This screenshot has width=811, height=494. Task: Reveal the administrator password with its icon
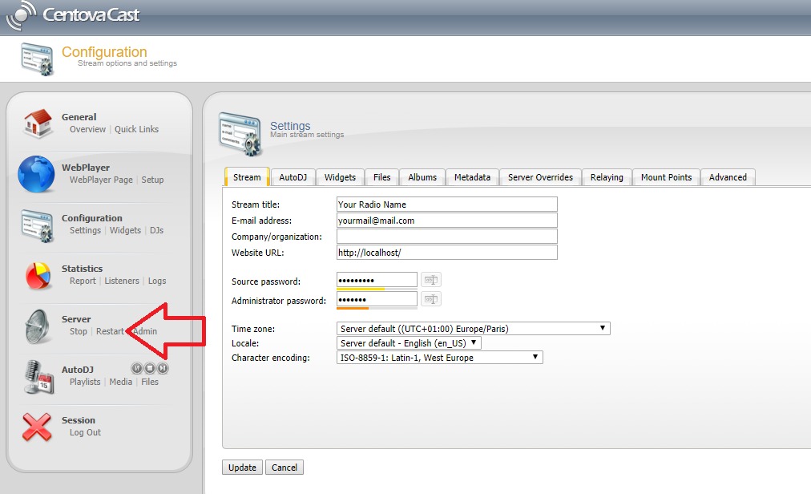pyautogui.click(x=431, y=299)
